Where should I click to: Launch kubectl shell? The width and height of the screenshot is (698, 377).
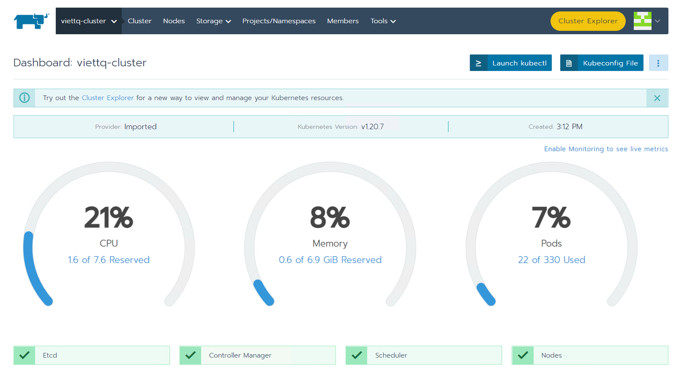pyautogui.click(x=511, y=63)
